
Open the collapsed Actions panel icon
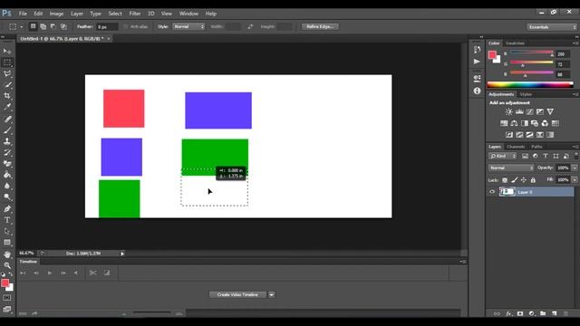click(478, 62)
